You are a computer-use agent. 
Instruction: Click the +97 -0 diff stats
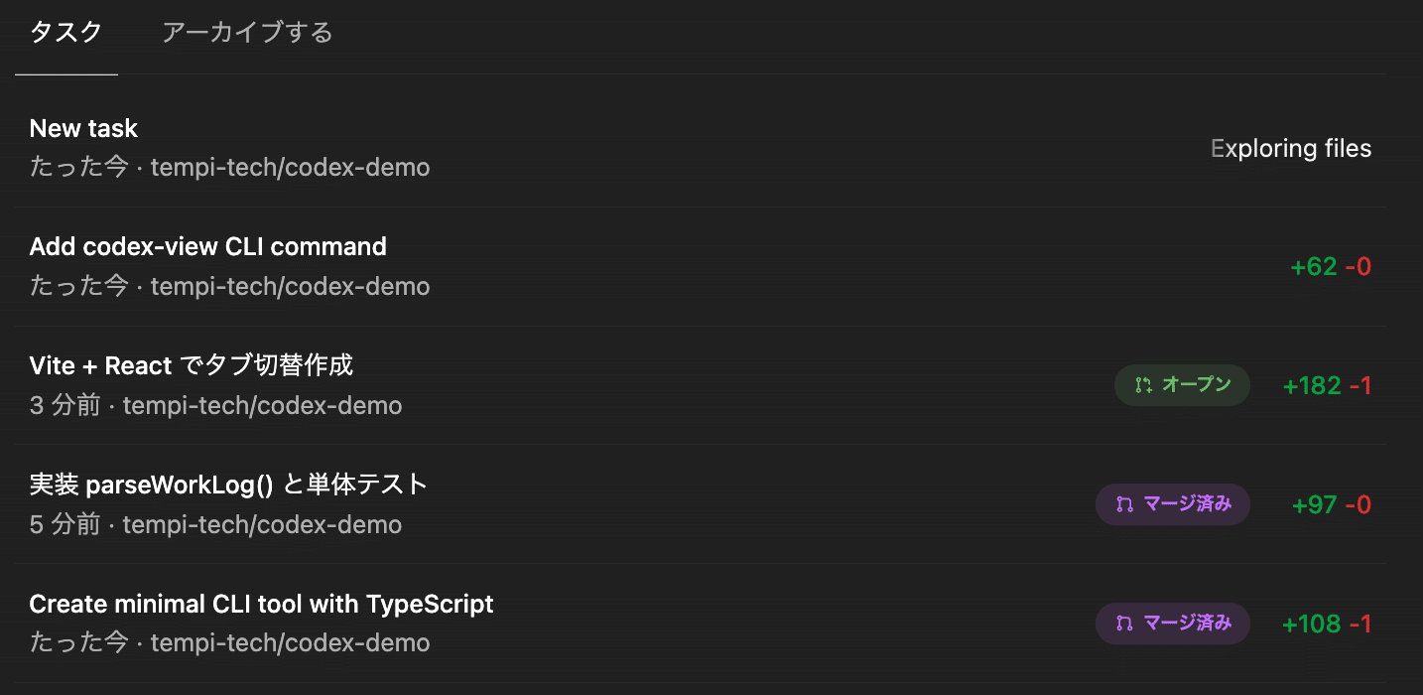pyautogui.click(x=1332, y=505)
